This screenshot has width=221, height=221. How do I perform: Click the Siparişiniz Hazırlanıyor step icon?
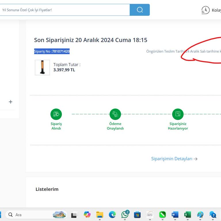[178, 114]
